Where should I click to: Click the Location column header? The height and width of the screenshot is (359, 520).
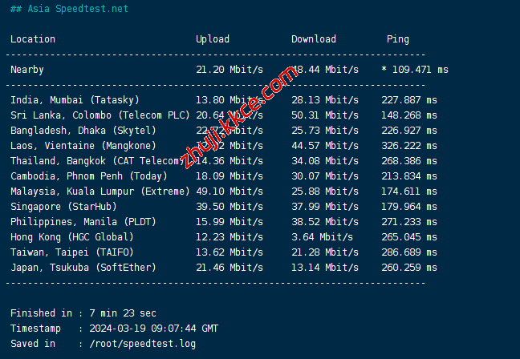(x=33, y=39)
